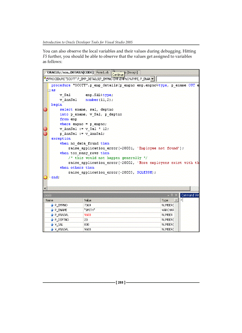Toggle the breakpoint on v_AnnSal assignment line
This screenshot has width=242, height=333.
[x=45, y=129]
